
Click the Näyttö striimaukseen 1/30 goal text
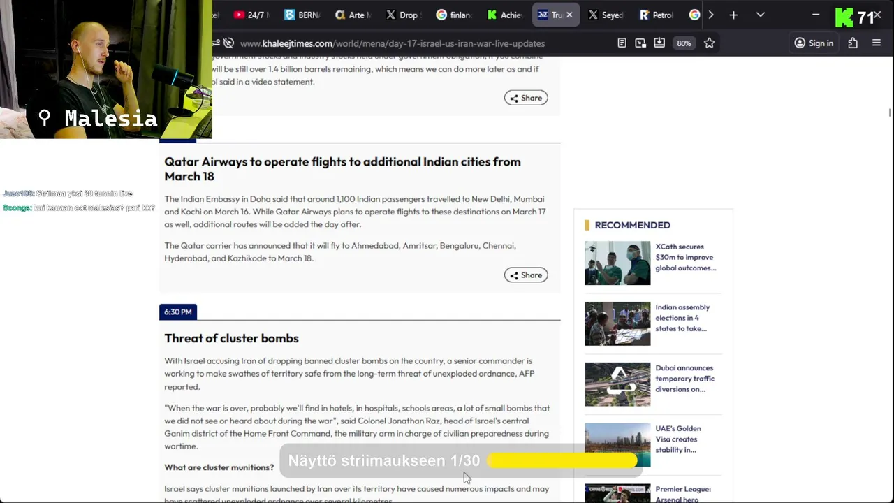(x=384, y=461)
